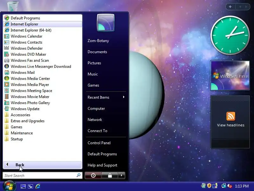Open Windows Calendar icon
254x191 pixels.
(7, 36)
